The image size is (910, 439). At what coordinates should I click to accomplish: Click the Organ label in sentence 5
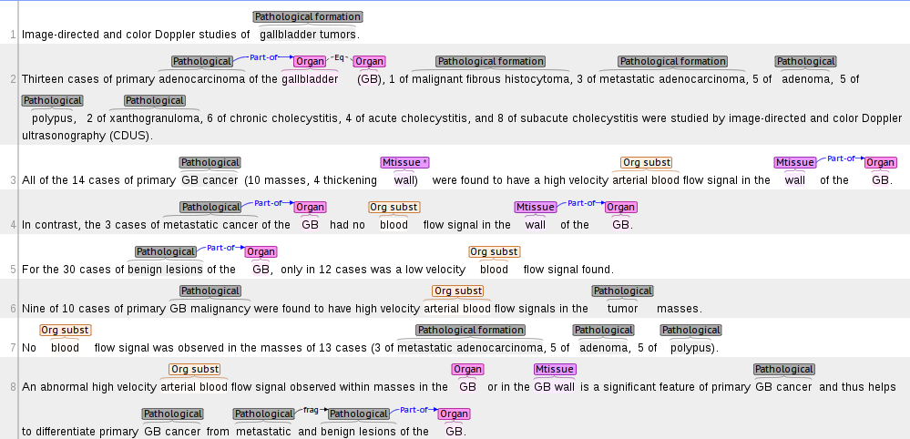(261, 251)
